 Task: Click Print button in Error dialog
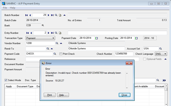coord(50,95)
